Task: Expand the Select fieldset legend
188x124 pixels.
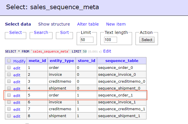Action: click(16, 32)
